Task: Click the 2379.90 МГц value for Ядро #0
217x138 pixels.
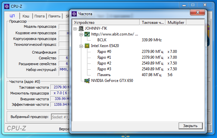Action: [x=153, y=52]
